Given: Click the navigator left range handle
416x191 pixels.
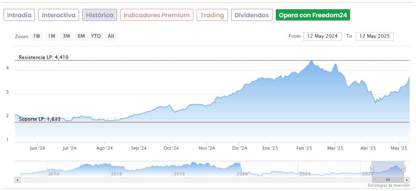Looking at the screenshot, I should click(372, 169).
